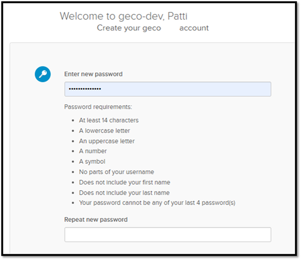Click the "Create your geco" subheading text

pyautogui.click(x=129, y=28)
